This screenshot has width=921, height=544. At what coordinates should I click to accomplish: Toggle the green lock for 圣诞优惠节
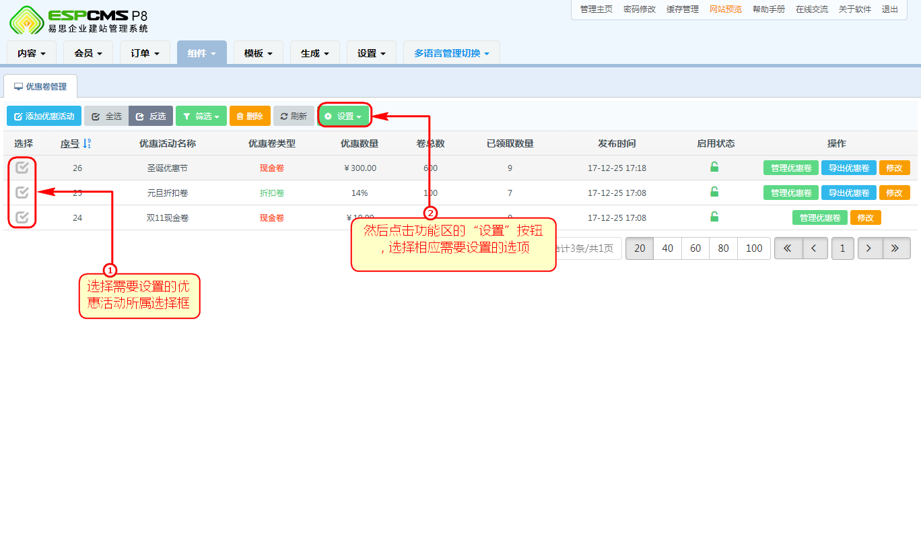(714, 168)
